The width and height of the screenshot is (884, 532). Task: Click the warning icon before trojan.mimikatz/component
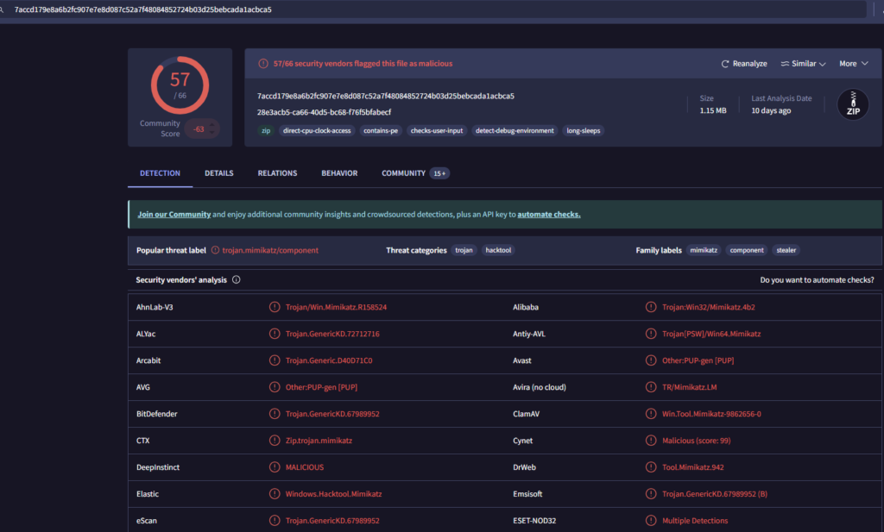(215, 250)
